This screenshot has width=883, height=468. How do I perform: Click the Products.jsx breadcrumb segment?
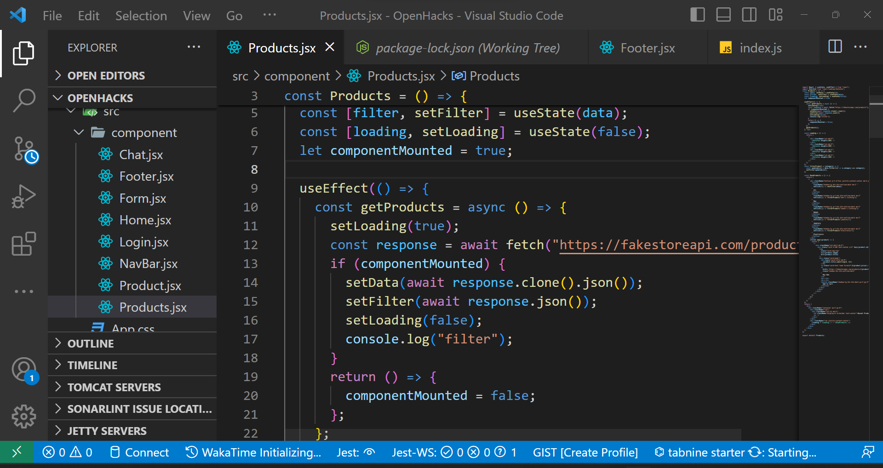[391, 76]
